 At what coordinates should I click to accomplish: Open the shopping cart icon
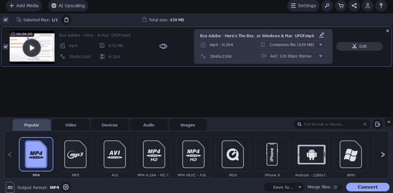pos(340,5)
